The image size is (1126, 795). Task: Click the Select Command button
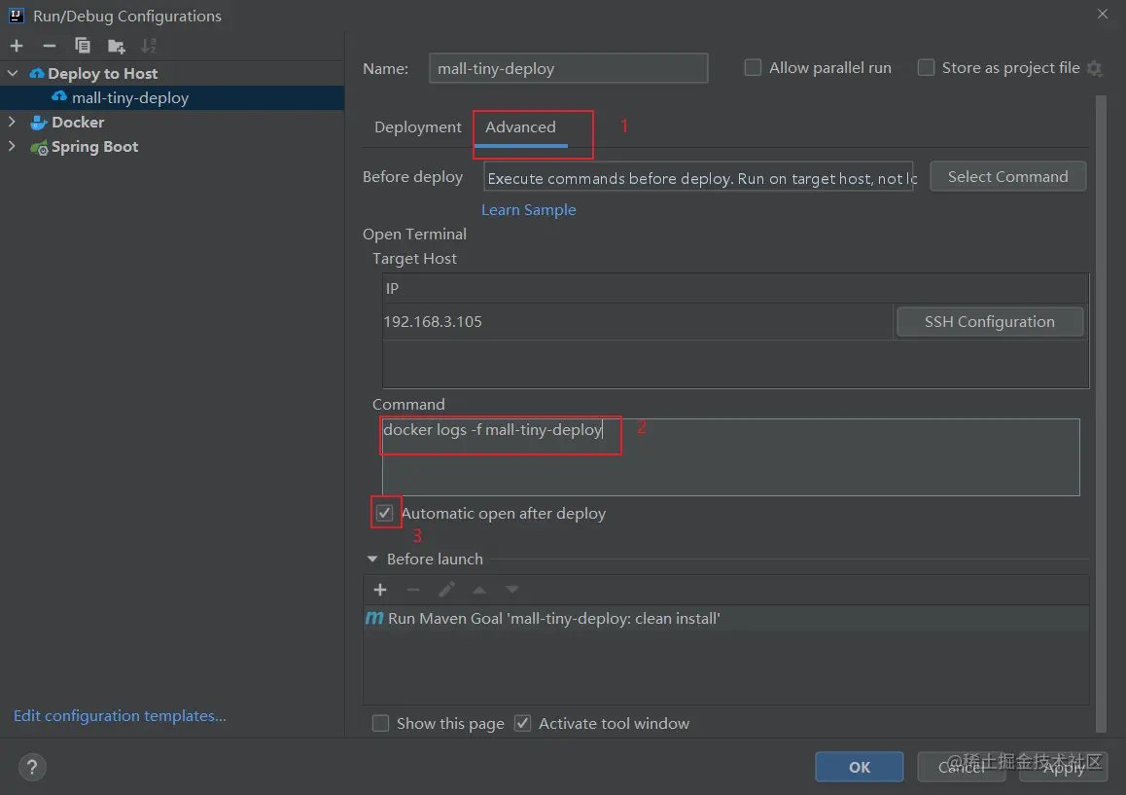(x=1007, y=177)
